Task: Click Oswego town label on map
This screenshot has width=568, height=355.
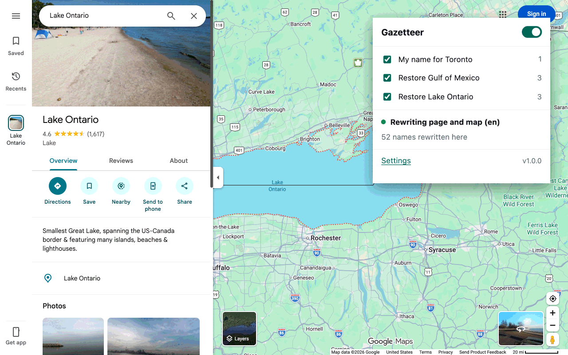Action: coord(408,205)
